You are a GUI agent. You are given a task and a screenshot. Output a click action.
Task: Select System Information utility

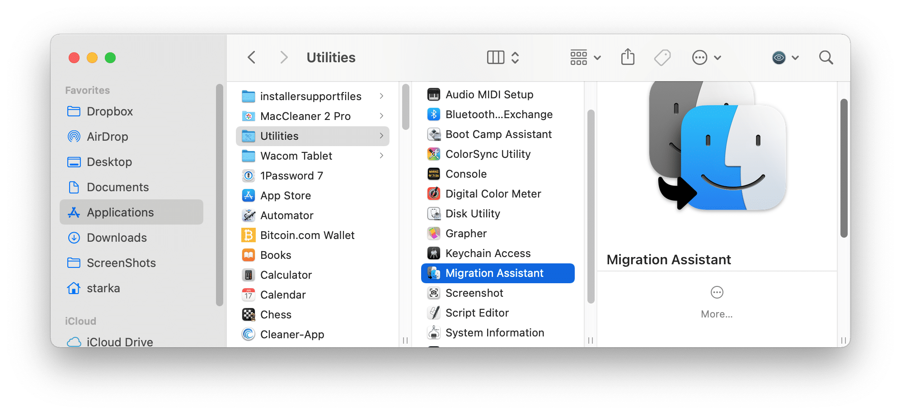(x=498, y=333)
